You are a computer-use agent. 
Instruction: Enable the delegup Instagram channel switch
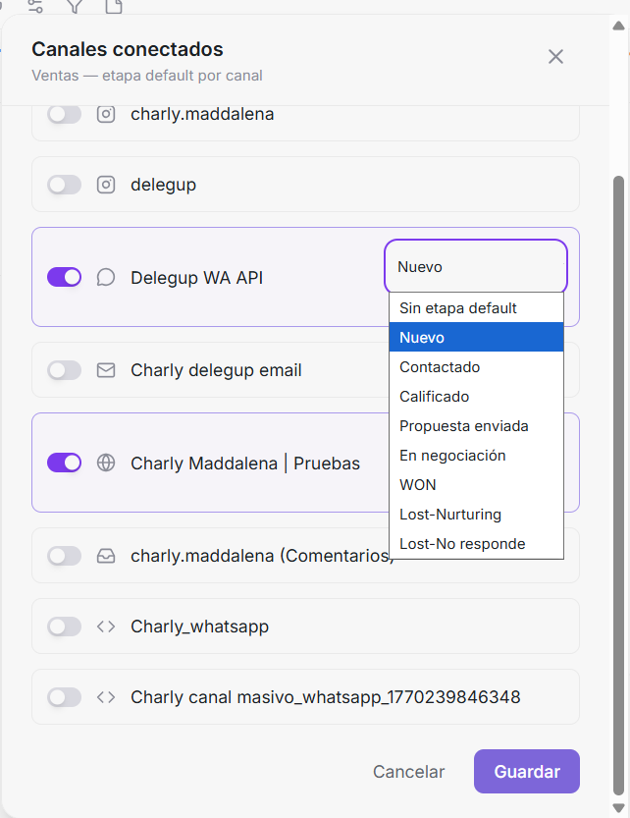click(x=64, y=185)
